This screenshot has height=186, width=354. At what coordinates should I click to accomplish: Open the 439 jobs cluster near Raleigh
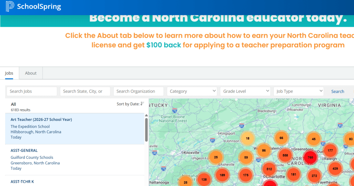pyautogui.click(x=335, y=168)
